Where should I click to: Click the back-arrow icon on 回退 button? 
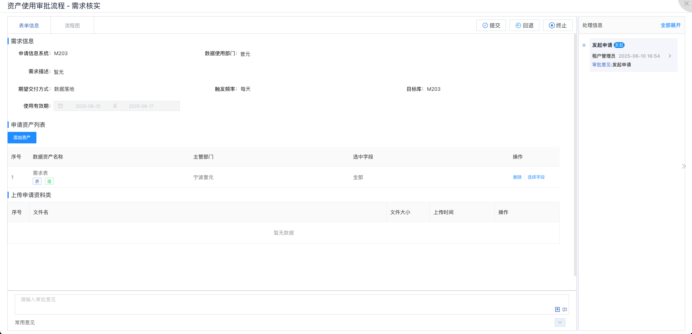tap(518, 25)
